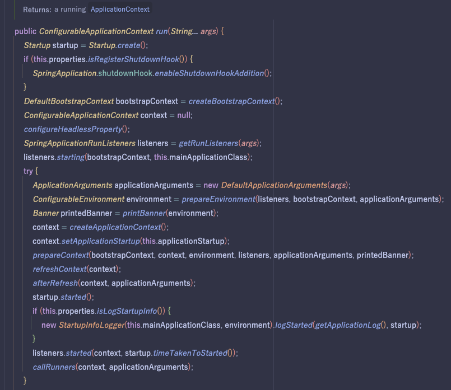Click timeTakenToStarted method call
The image size is (451, 390).
(190, 353)
